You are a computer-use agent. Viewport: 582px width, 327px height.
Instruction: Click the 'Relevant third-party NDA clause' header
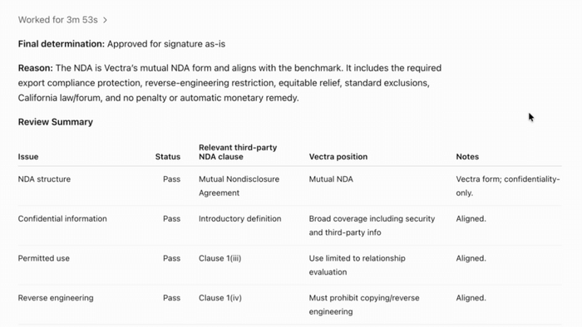[x=238, y=152]
